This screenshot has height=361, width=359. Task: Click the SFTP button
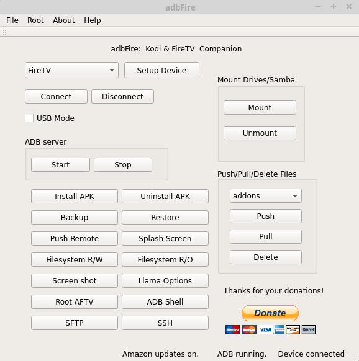tap(75, 323)
